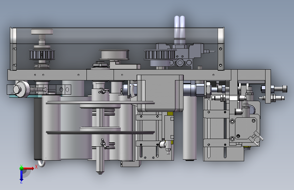The image size is (294, 190).
Task: Select the large round handwheel knob at top left
Action: tap(42, 31)
